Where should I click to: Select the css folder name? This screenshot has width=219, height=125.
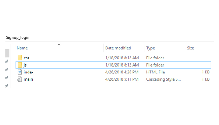26,58
